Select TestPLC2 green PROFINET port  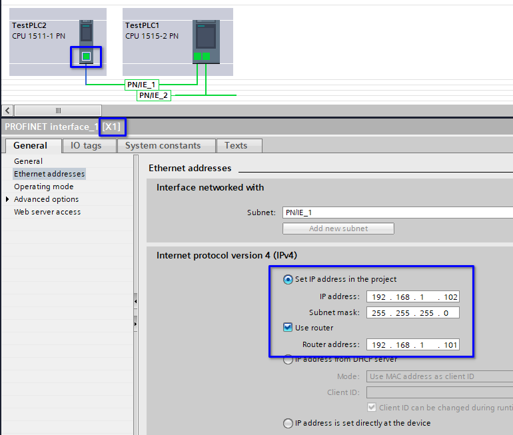86,57
